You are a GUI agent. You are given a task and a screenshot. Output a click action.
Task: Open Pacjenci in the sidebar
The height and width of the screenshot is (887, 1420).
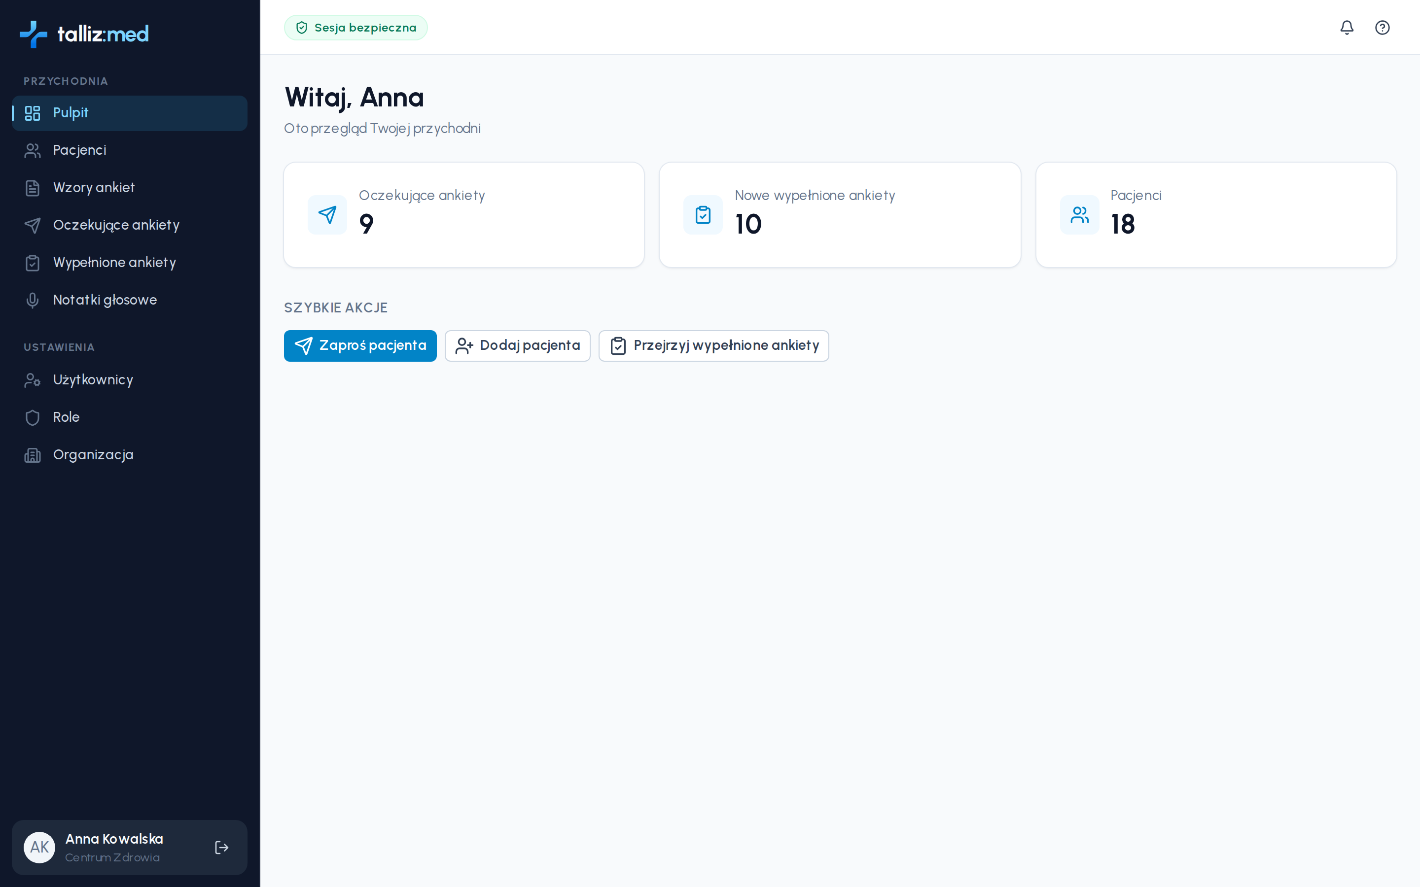130,150
